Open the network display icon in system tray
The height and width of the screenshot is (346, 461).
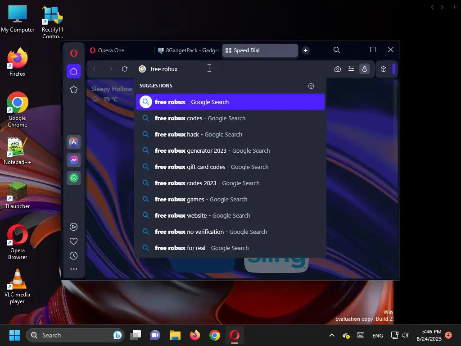394,335
